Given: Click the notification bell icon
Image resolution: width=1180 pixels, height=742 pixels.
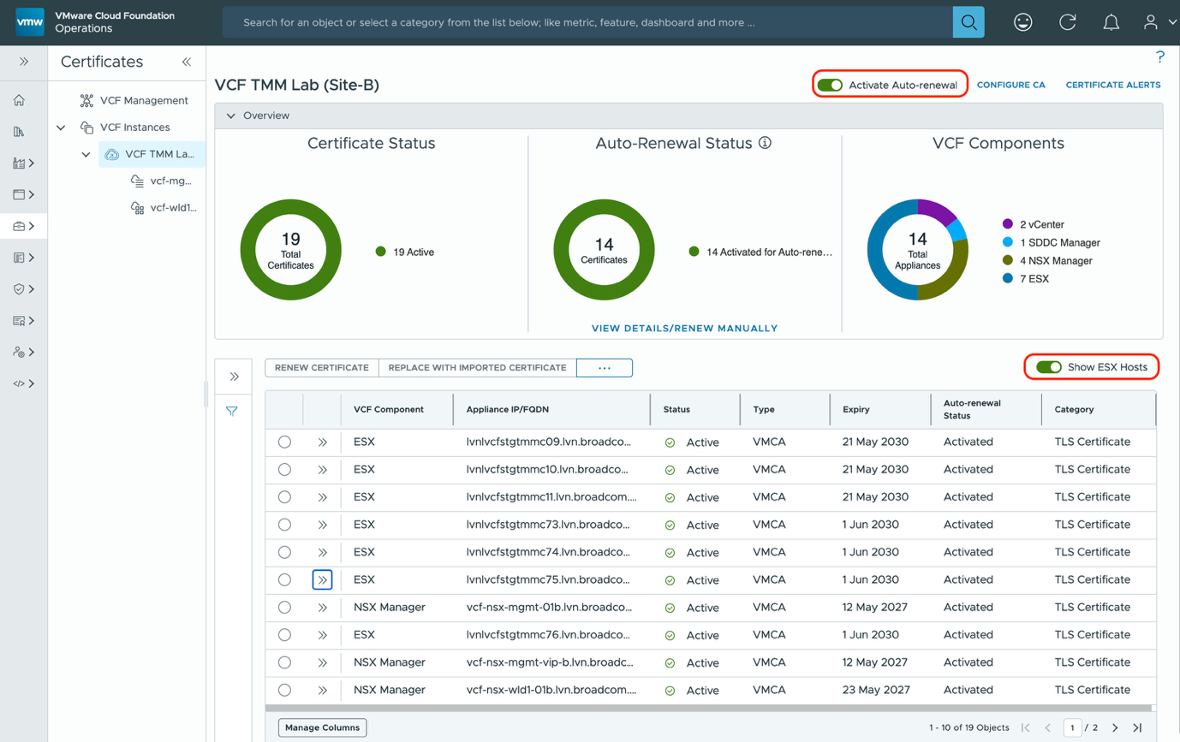Looking at the screenshot, I should [x=1111, y=22].
